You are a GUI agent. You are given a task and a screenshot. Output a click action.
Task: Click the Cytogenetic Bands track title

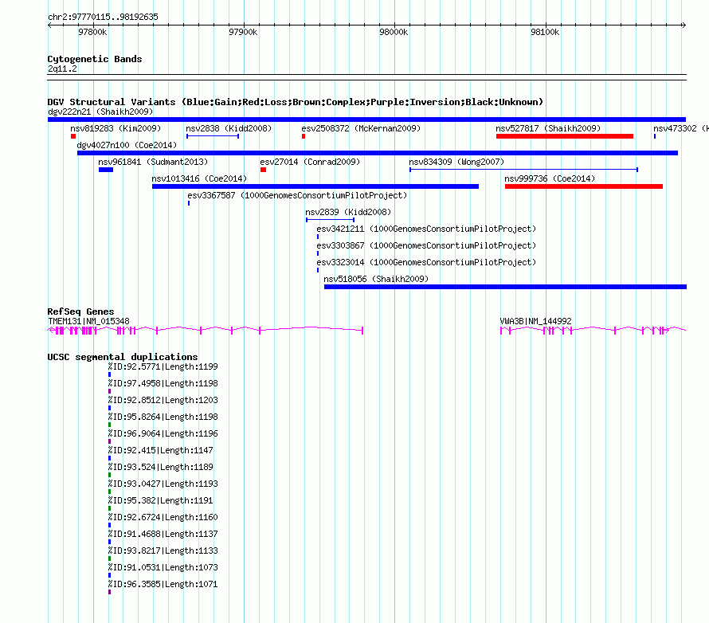(x=95, y=59)
